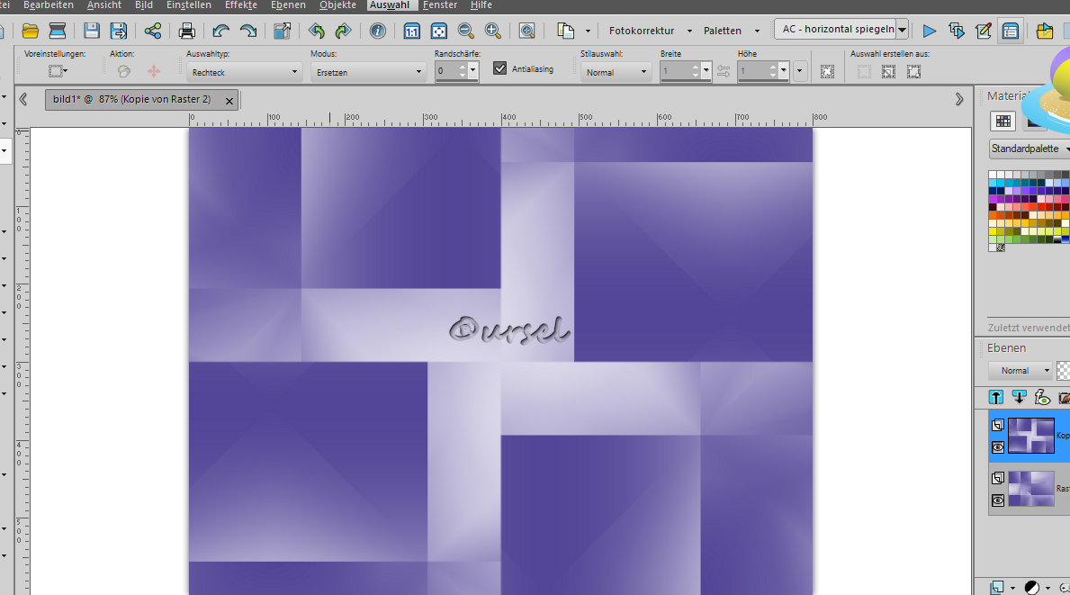
Task: Run the selected script with play icon
Action: point(930,32)
